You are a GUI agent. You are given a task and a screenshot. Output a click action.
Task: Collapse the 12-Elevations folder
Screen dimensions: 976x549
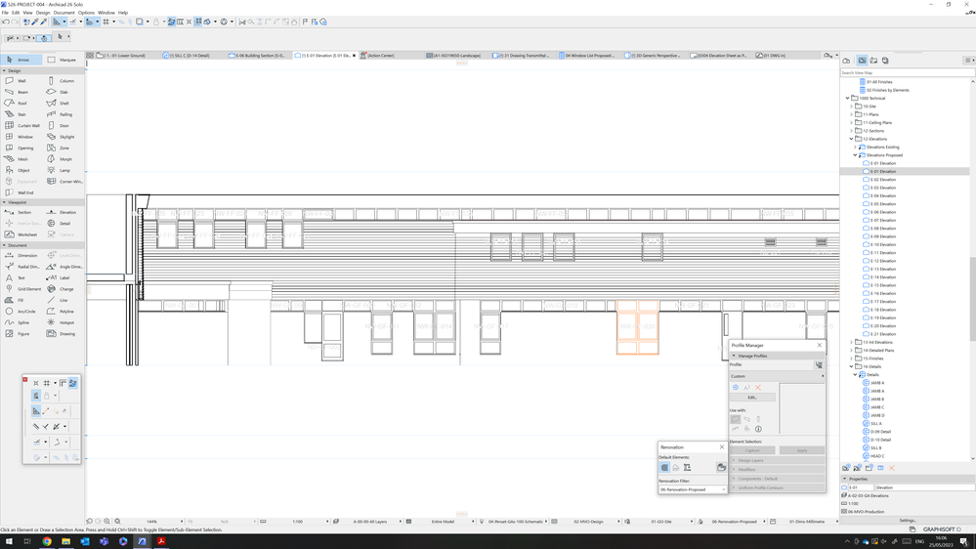852,139
